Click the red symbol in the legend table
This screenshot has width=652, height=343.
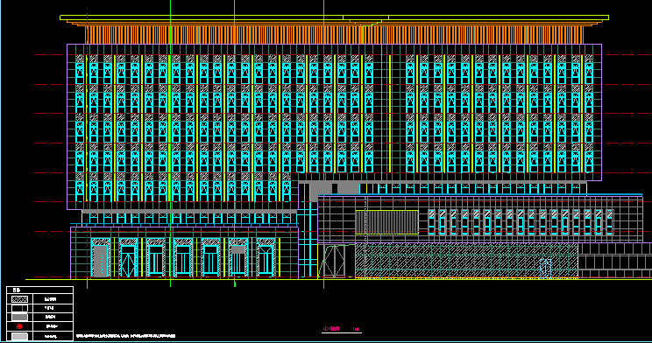coord(19,326)
